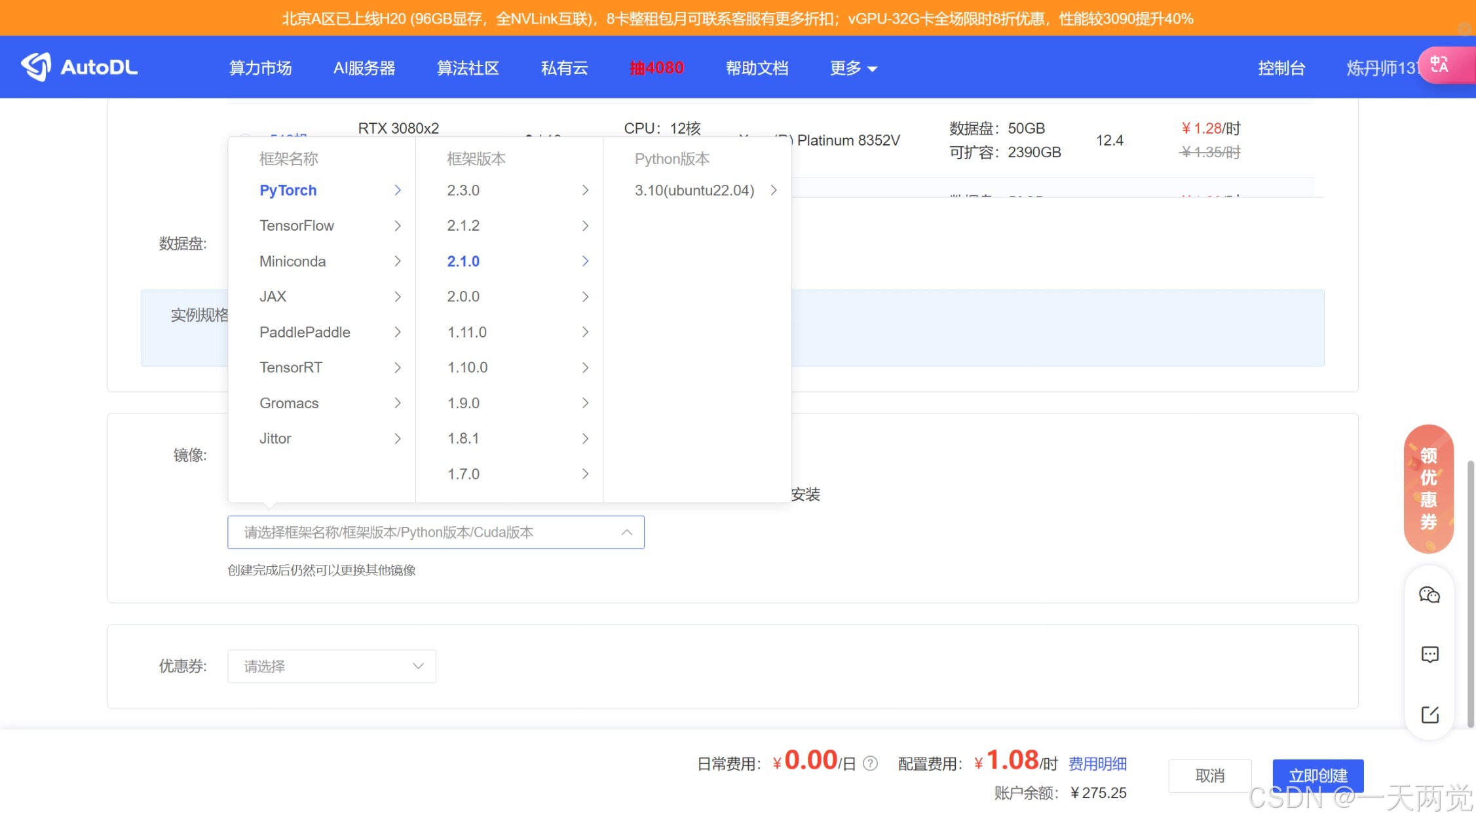Select TensorFlow in the framework list
Image resolution: width=1476 pixels, height=823 pixels.
tap(297, 225)
